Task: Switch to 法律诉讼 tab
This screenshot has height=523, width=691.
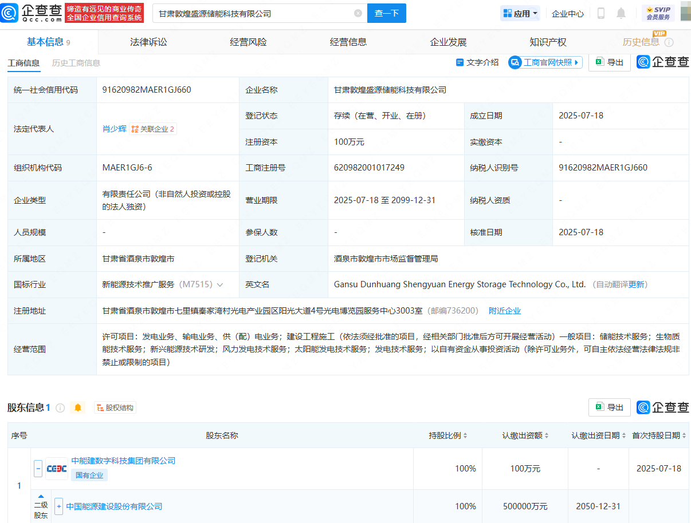Action: [x=148, y=42]
